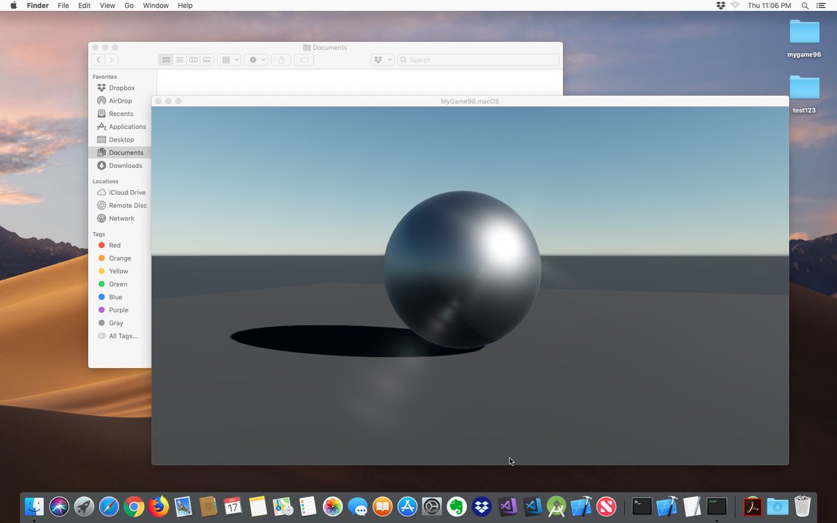Choose the Yellow tag in sidebar
The image size is (837, 523).
[x=120, y=271]
